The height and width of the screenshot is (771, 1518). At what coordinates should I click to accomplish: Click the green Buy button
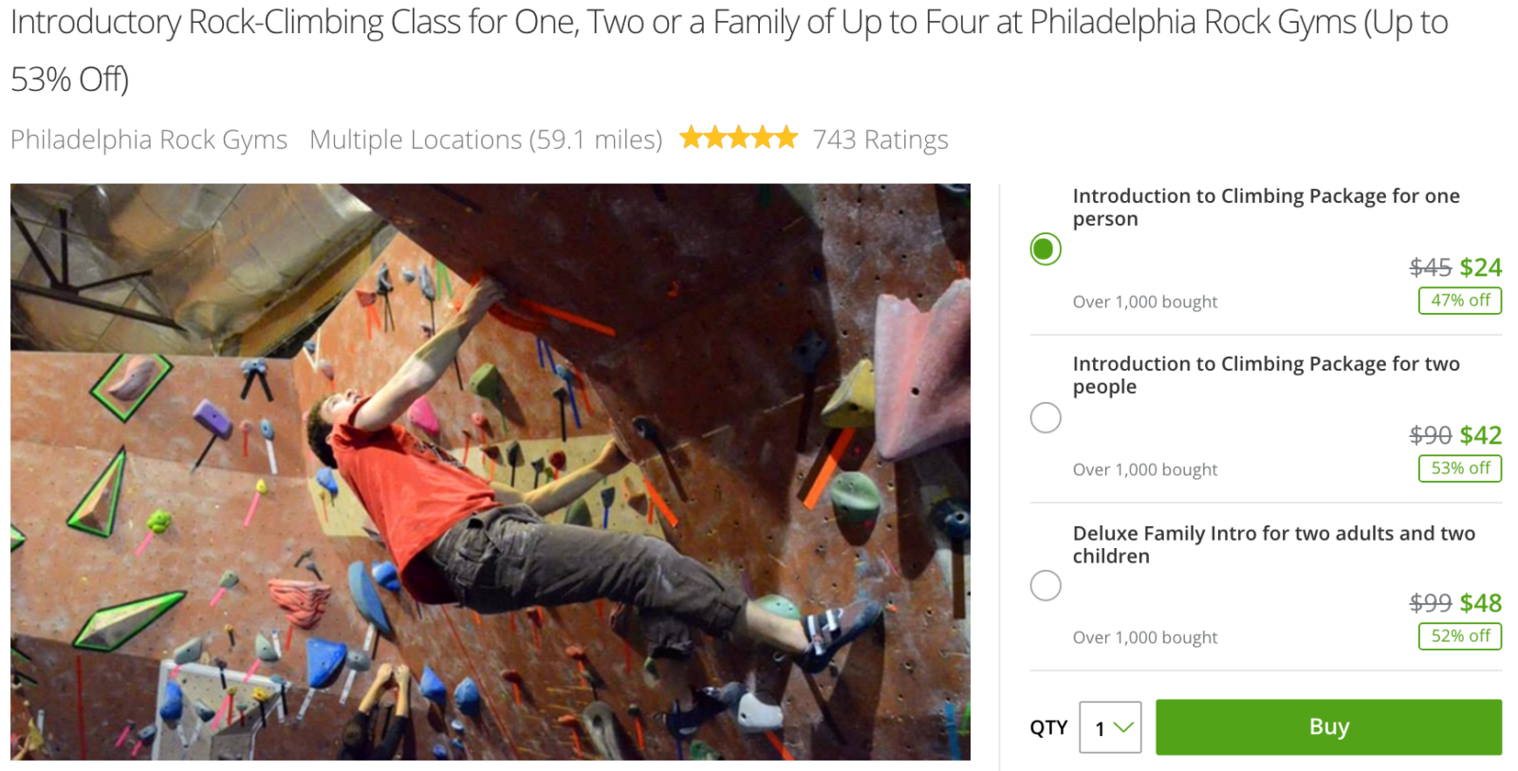[x=1327, y=727]
